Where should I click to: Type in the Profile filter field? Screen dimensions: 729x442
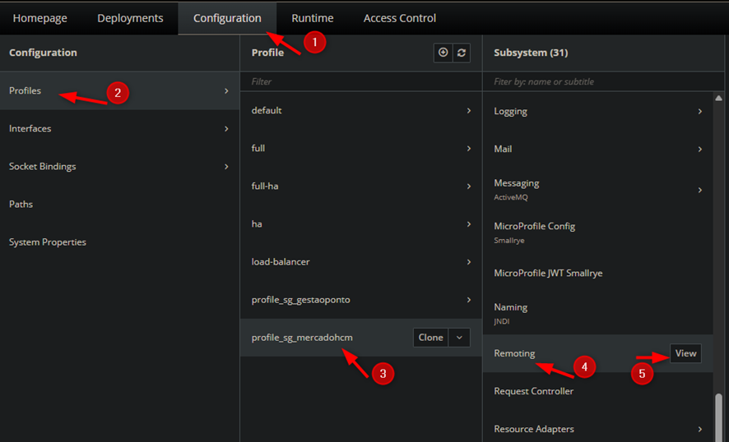coord(360,81)
